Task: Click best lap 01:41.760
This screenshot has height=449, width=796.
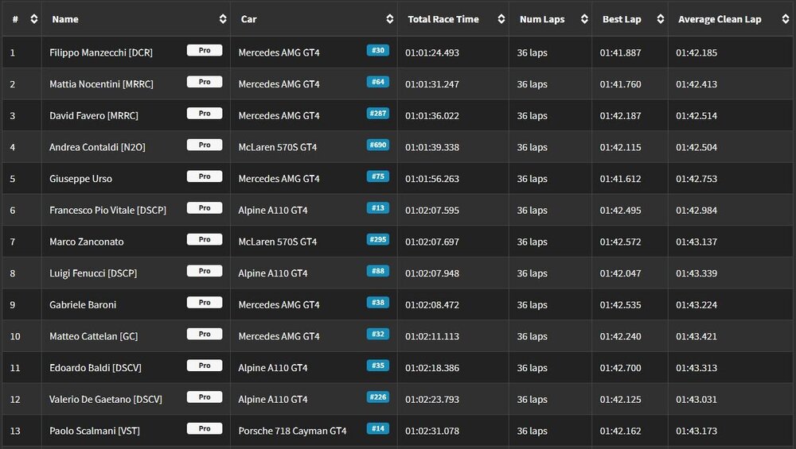Action: click(x=620, y=84)
